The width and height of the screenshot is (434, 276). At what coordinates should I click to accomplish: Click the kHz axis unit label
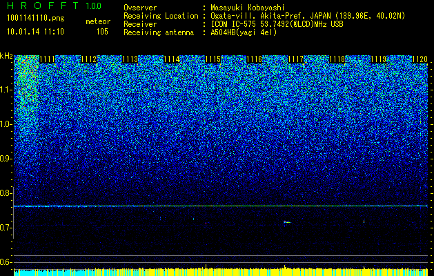6,56
